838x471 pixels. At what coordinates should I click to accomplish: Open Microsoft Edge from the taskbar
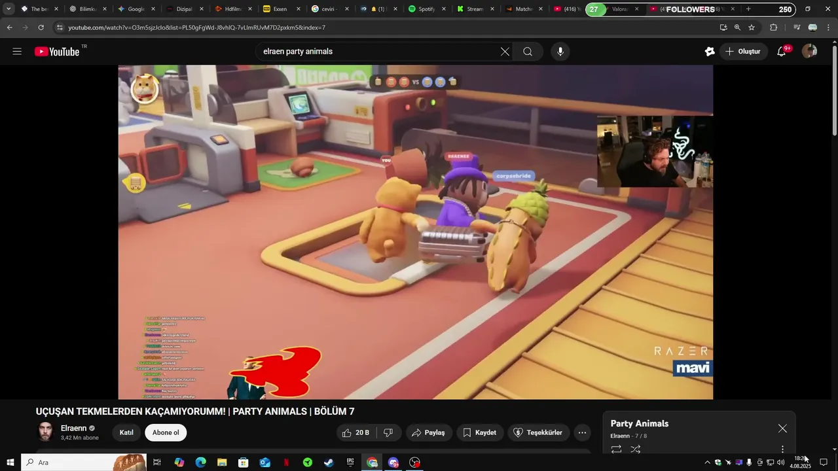tap(200, 462)
